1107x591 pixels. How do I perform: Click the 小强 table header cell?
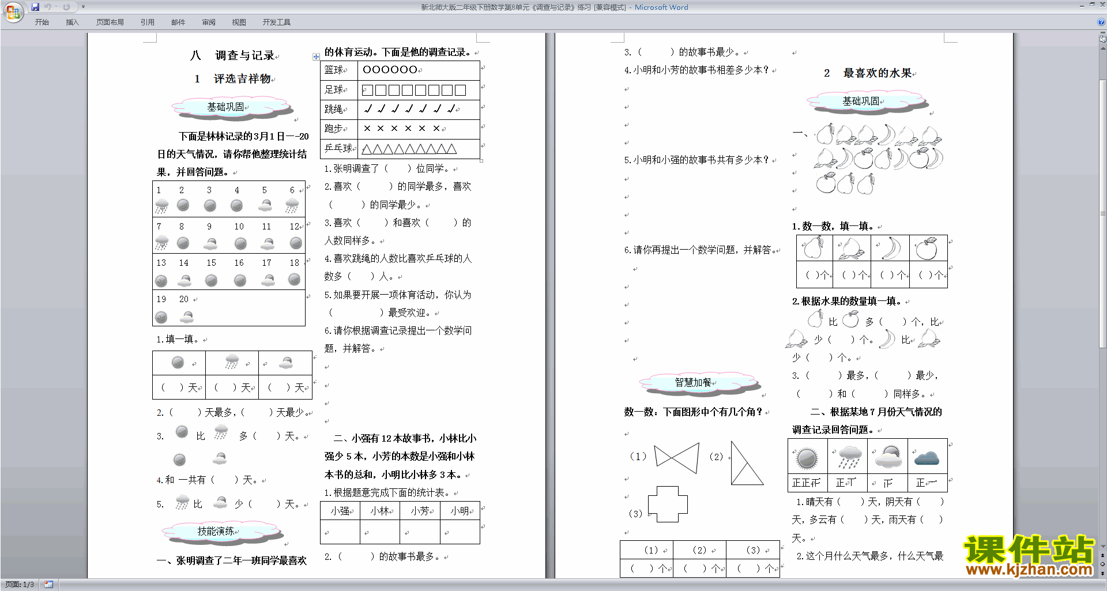[x=340, y=511]
